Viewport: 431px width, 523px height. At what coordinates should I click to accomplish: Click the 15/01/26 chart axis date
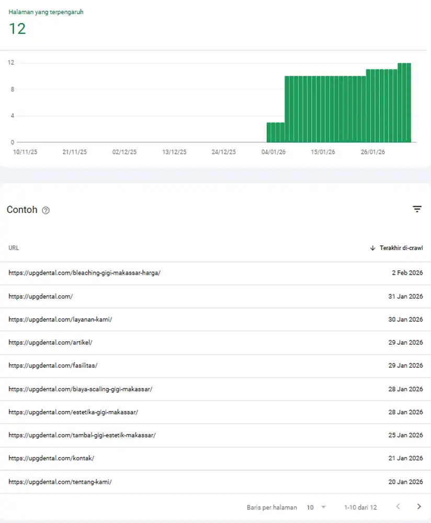pyautogui.click(x=323, y=152)
